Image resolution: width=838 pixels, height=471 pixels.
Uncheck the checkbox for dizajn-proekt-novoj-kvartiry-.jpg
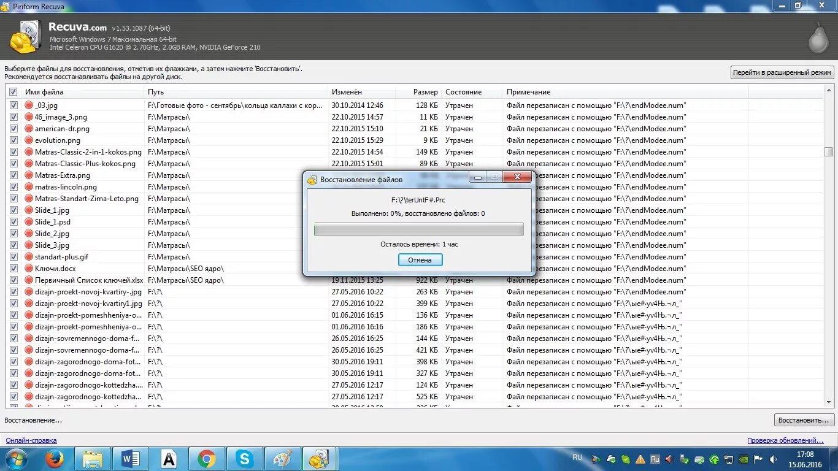tap(13, 292)
